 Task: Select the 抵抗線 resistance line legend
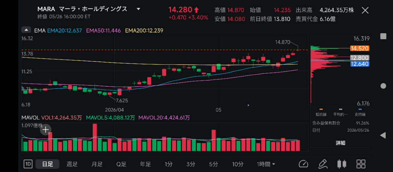[x=321, y=113]
